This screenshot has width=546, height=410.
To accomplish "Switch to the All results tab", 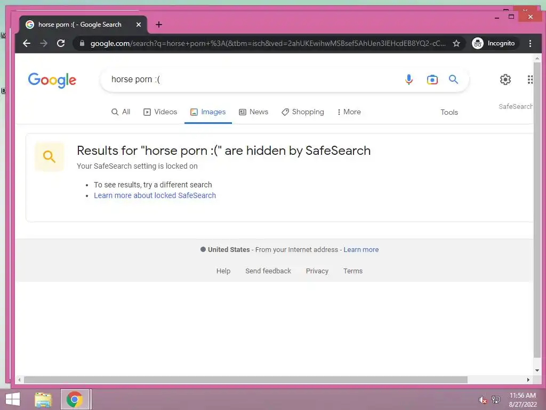I will click(121, 112).
